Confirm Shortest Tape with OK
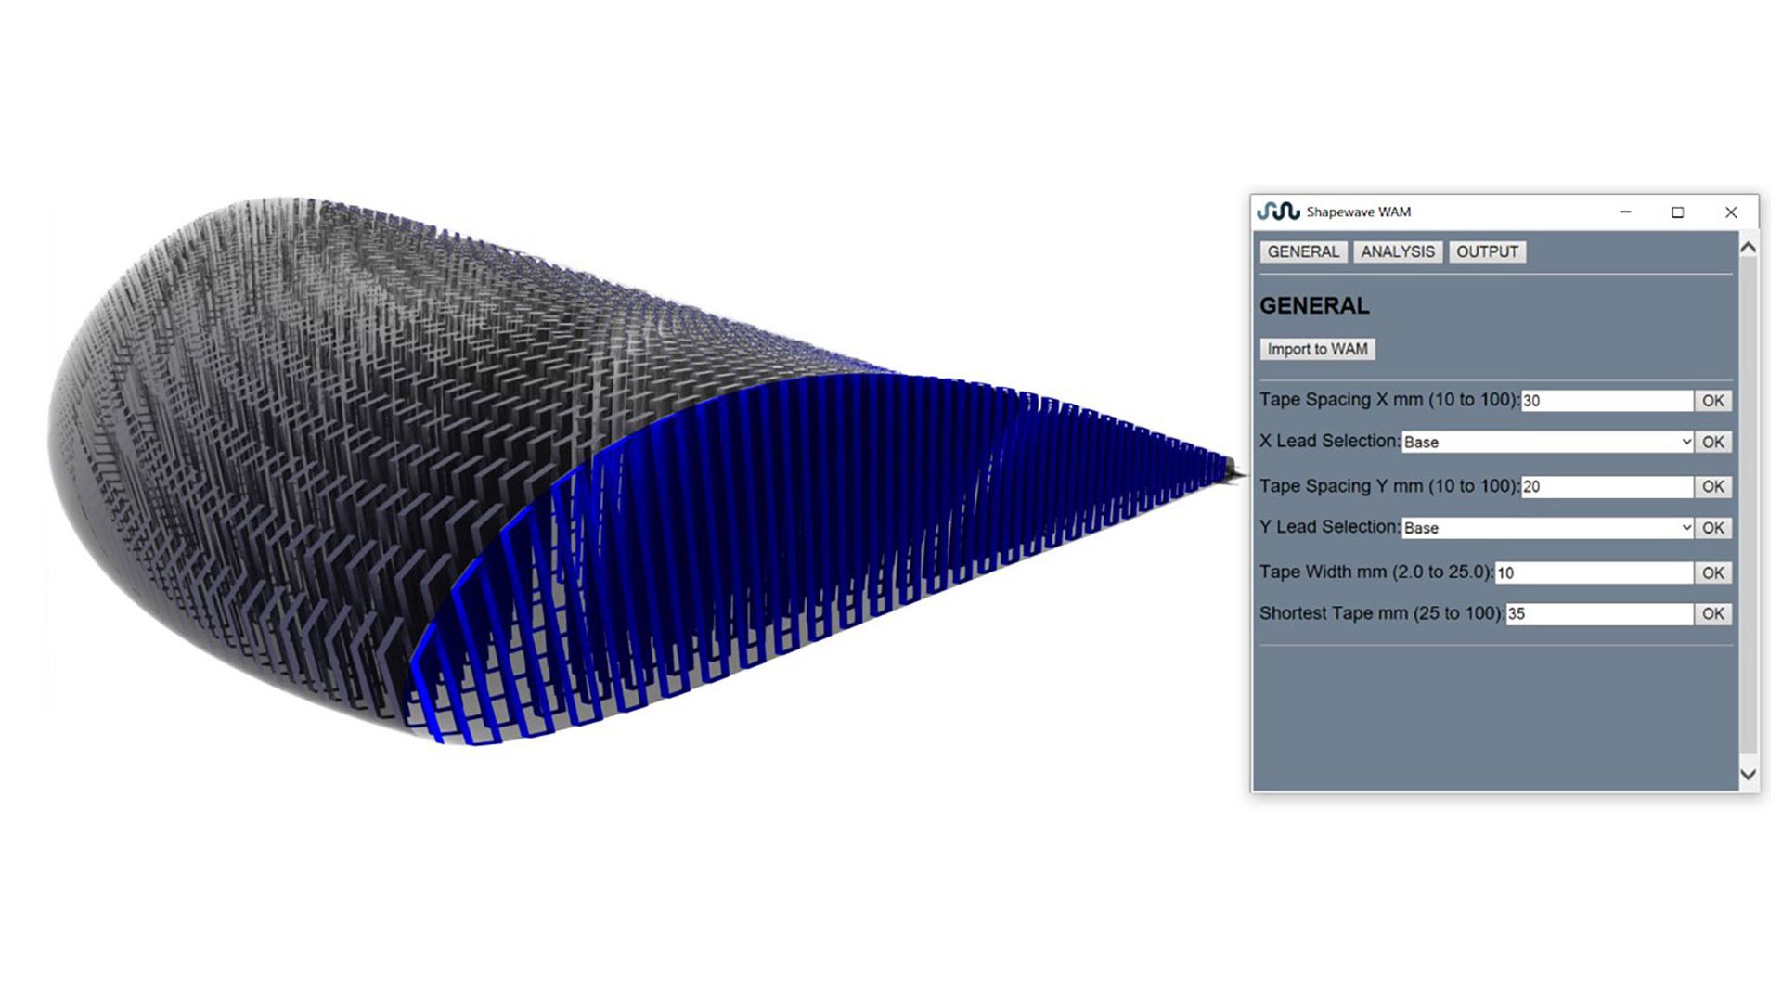The height and width of the screenshot is (1003, 1782). point(1712,614)
